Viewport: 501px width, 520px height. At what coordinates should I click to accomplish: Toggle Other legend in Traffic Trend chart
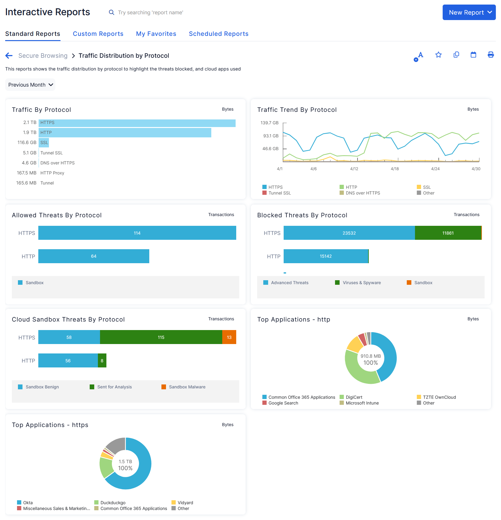[426, 193]
